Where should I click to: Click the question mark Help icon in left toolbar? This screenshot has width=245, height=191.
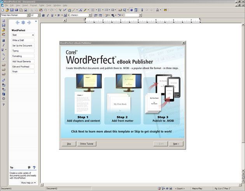pyautogui.click(x=3, y=104)
